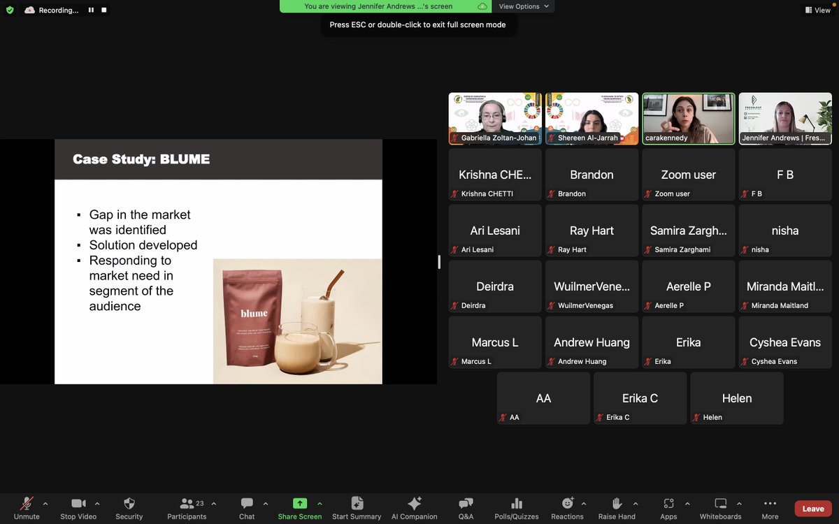Screen dimensions: 839x524
Task: Select Marcus L participant tile
Action: [x=495, y=342]
